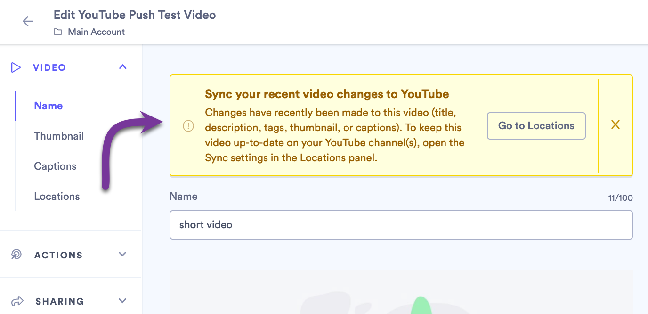648x314 pixels.
Task: Click the ACTIONS section heading
Action: [58, 255]
